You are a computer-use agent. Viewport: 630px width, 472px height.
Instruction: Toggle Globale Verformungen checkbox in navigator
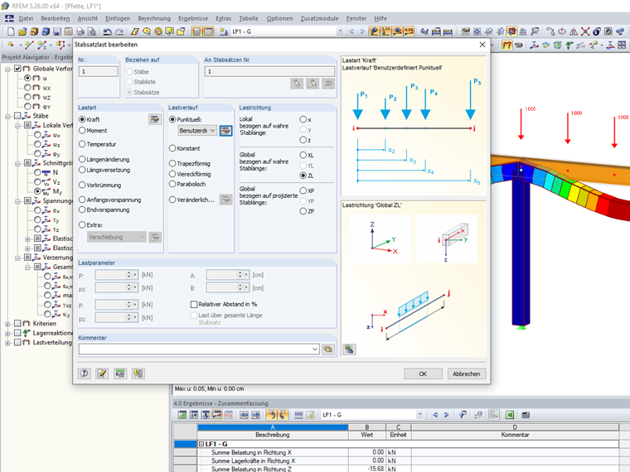click(x=17, y=69)
